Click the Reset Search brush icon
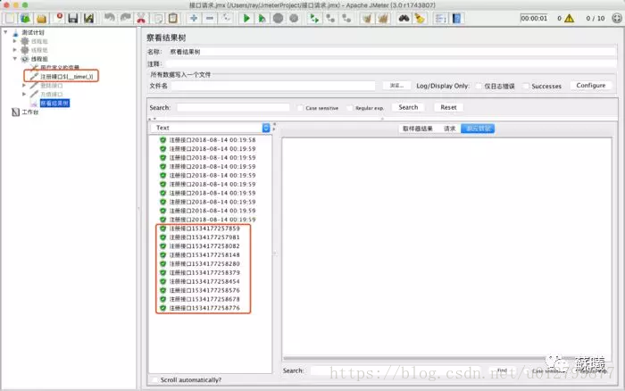625x391 pixels. click(420, 19)
